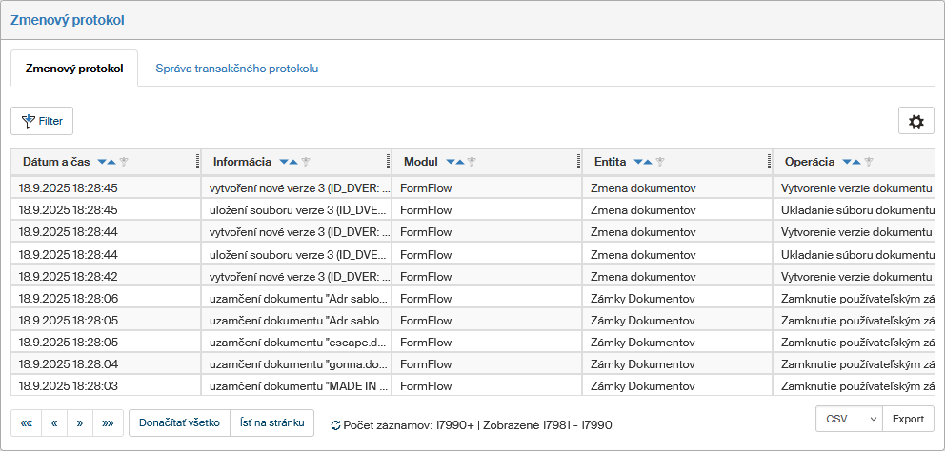Click the Donačítať všetko button
Image resolution: width=945 pixels, height=451 pixels.
coord(179,422)
